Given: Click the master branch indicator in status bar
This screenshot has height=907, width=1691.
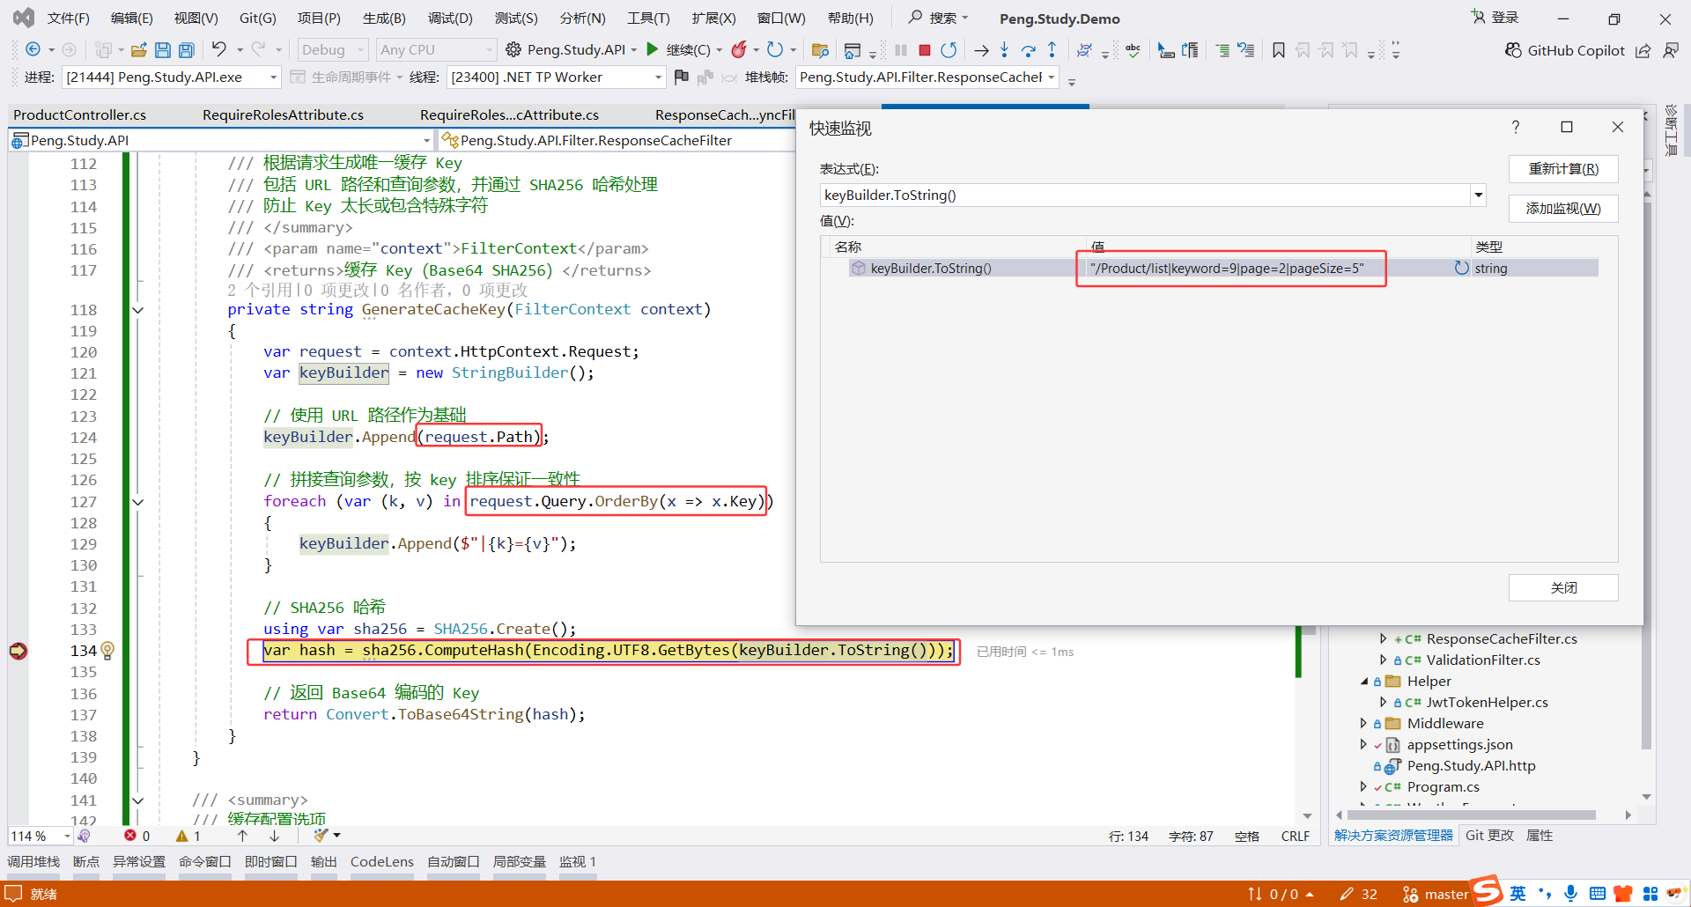Looking at the screenshot, I should pos(1436,894).
